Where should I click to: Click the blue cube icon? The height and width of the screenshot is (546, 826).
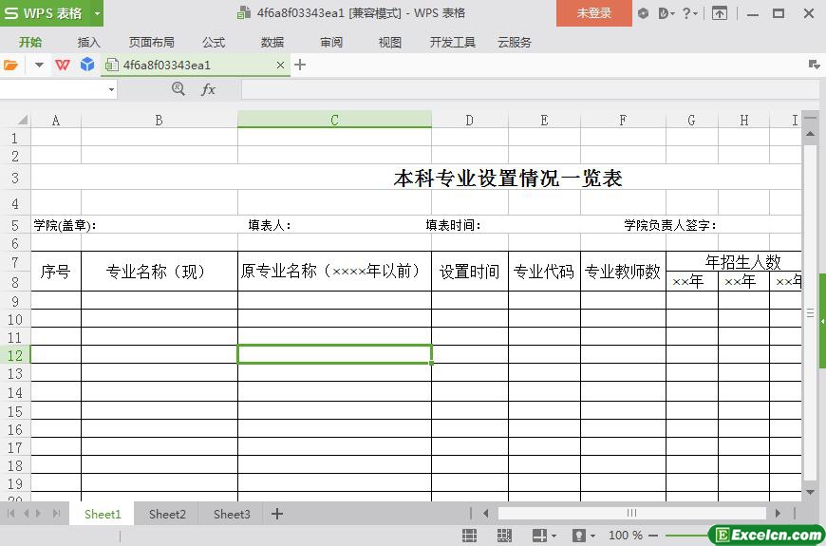(87, 65)
